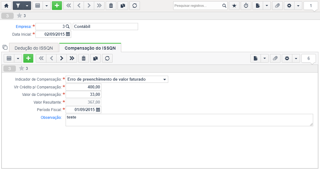Image resolution: width=320 pixels, height=170 pixels.
Task: Open settings gear in Compensação toolbar
Action: [x=287, y=58]
